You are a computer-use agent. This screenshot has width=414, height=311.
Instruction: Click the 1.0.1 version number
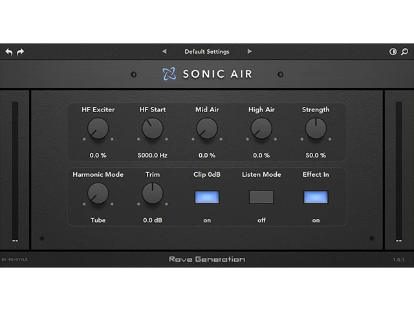pos(398,260)
